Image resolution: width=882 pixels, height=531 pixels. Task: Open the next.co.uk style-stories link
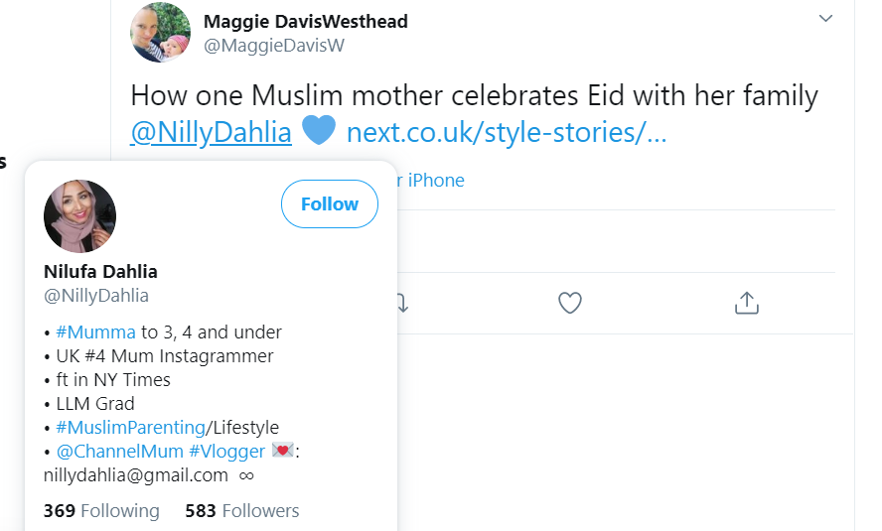pyautogui.click(x=507, y=132)
